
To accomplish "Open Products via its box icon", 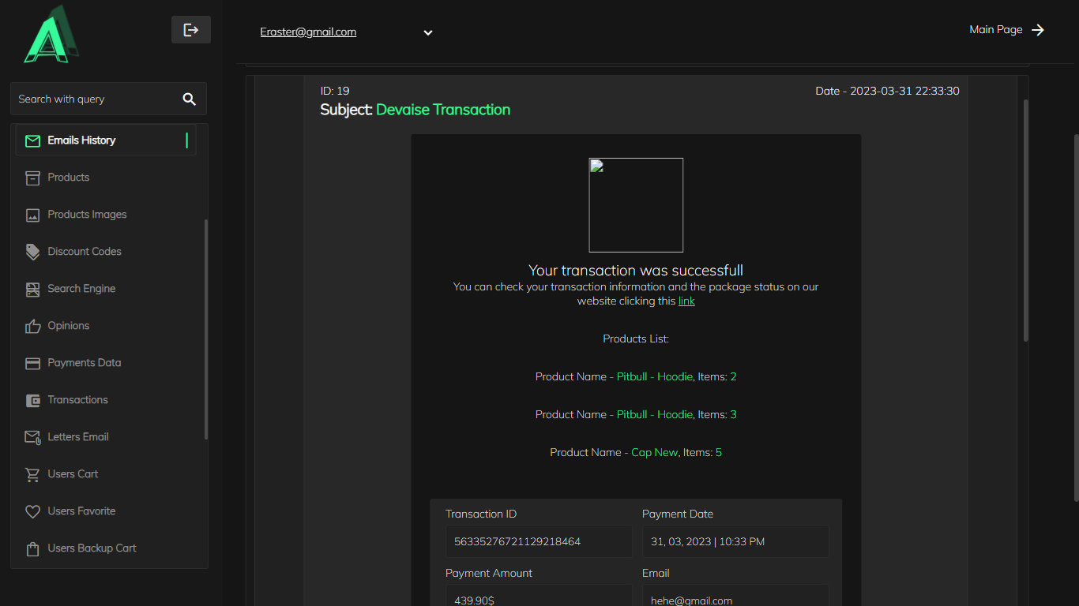I will pos(32,178).
